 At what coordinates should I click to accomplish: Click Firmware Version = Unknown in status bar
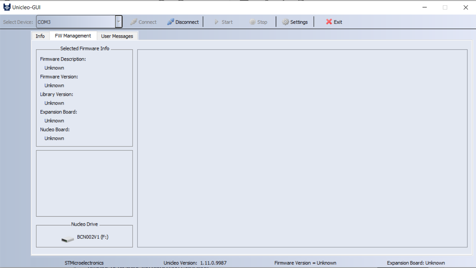[305, 263]
